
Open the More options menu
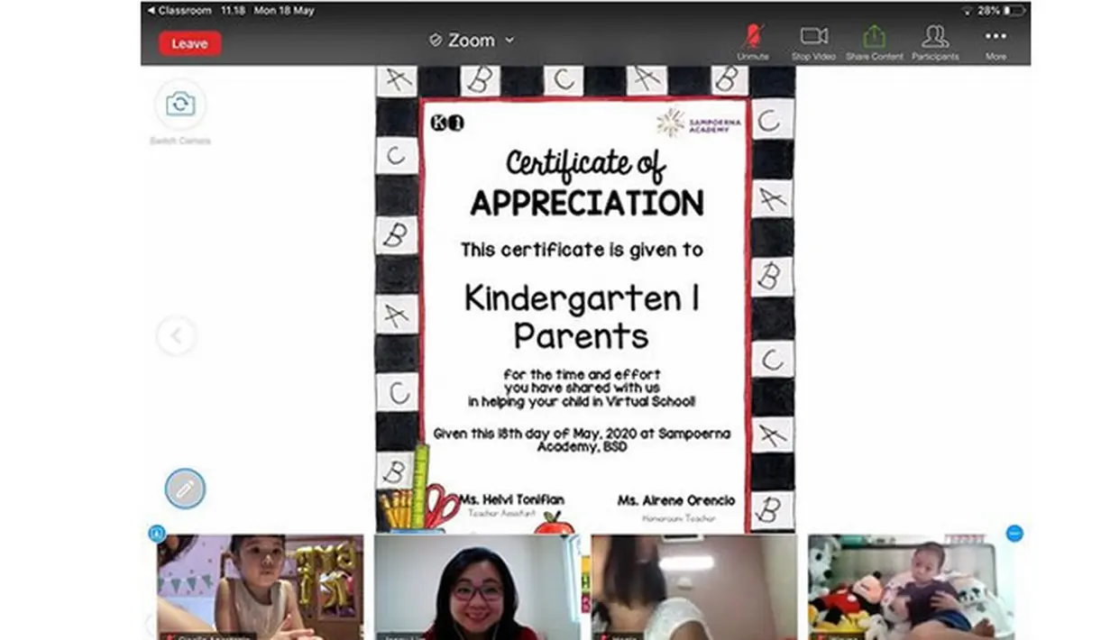995,41
